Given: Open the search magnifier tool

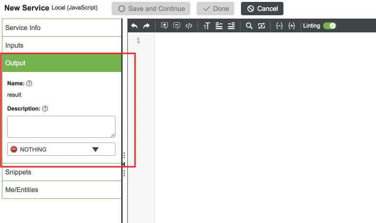Looking at the screenshot, I should (x=249, y=26).
